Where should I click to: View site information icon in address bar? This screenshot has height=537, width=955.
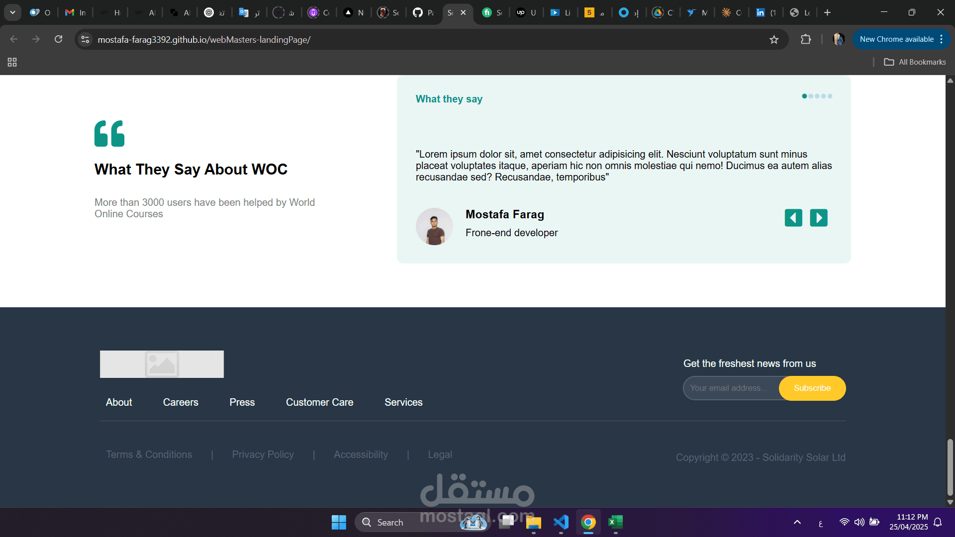[86, 39]
